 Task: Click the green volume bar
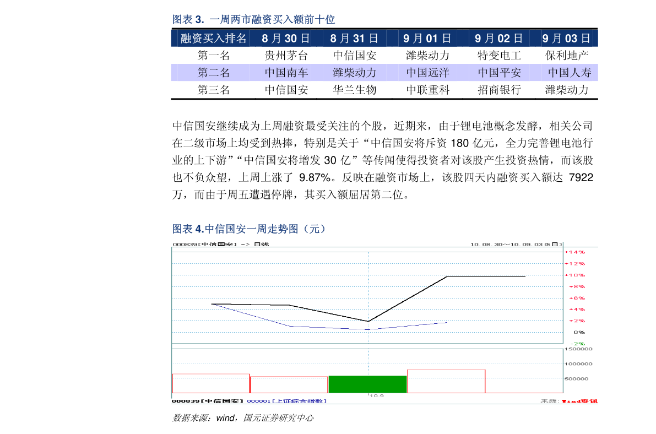pos(368,384)
